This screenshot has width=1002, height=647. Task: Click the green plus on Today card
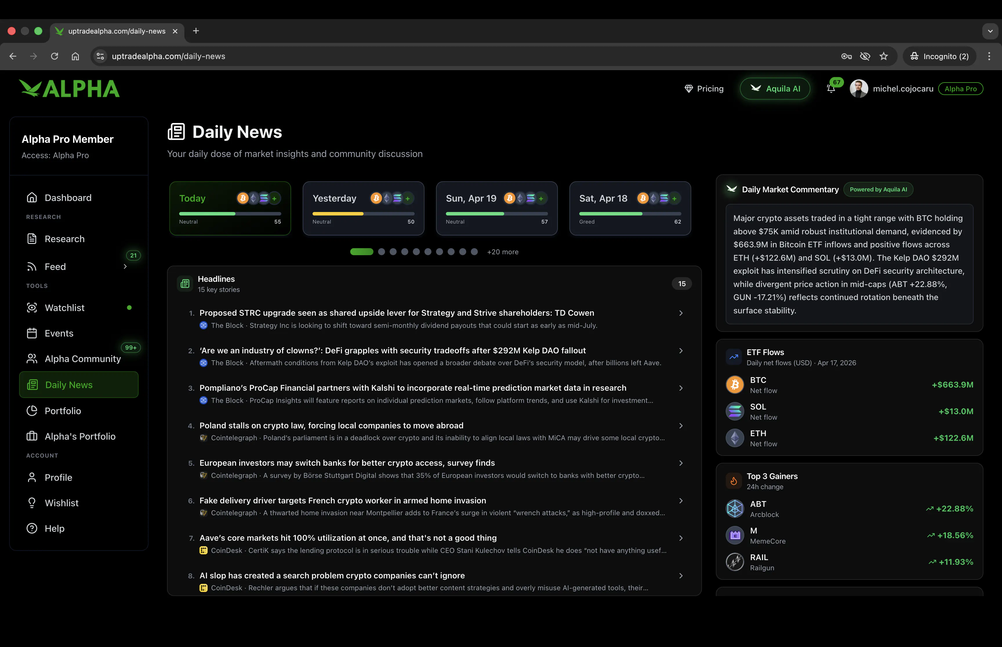pyautogui.click(x=274, y=198)
